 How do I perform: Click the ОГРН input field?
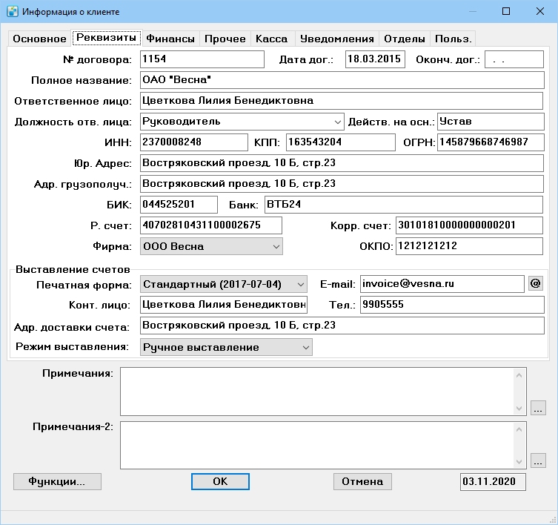[x=491, y=142]
